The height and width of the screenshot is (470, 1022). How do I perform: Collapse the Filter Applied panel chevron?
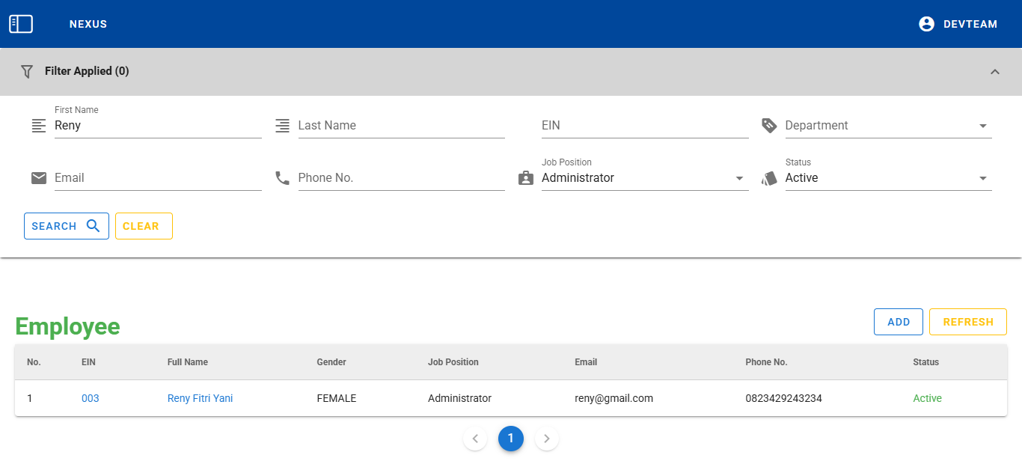pyautogui.click(x=994, y=72)
